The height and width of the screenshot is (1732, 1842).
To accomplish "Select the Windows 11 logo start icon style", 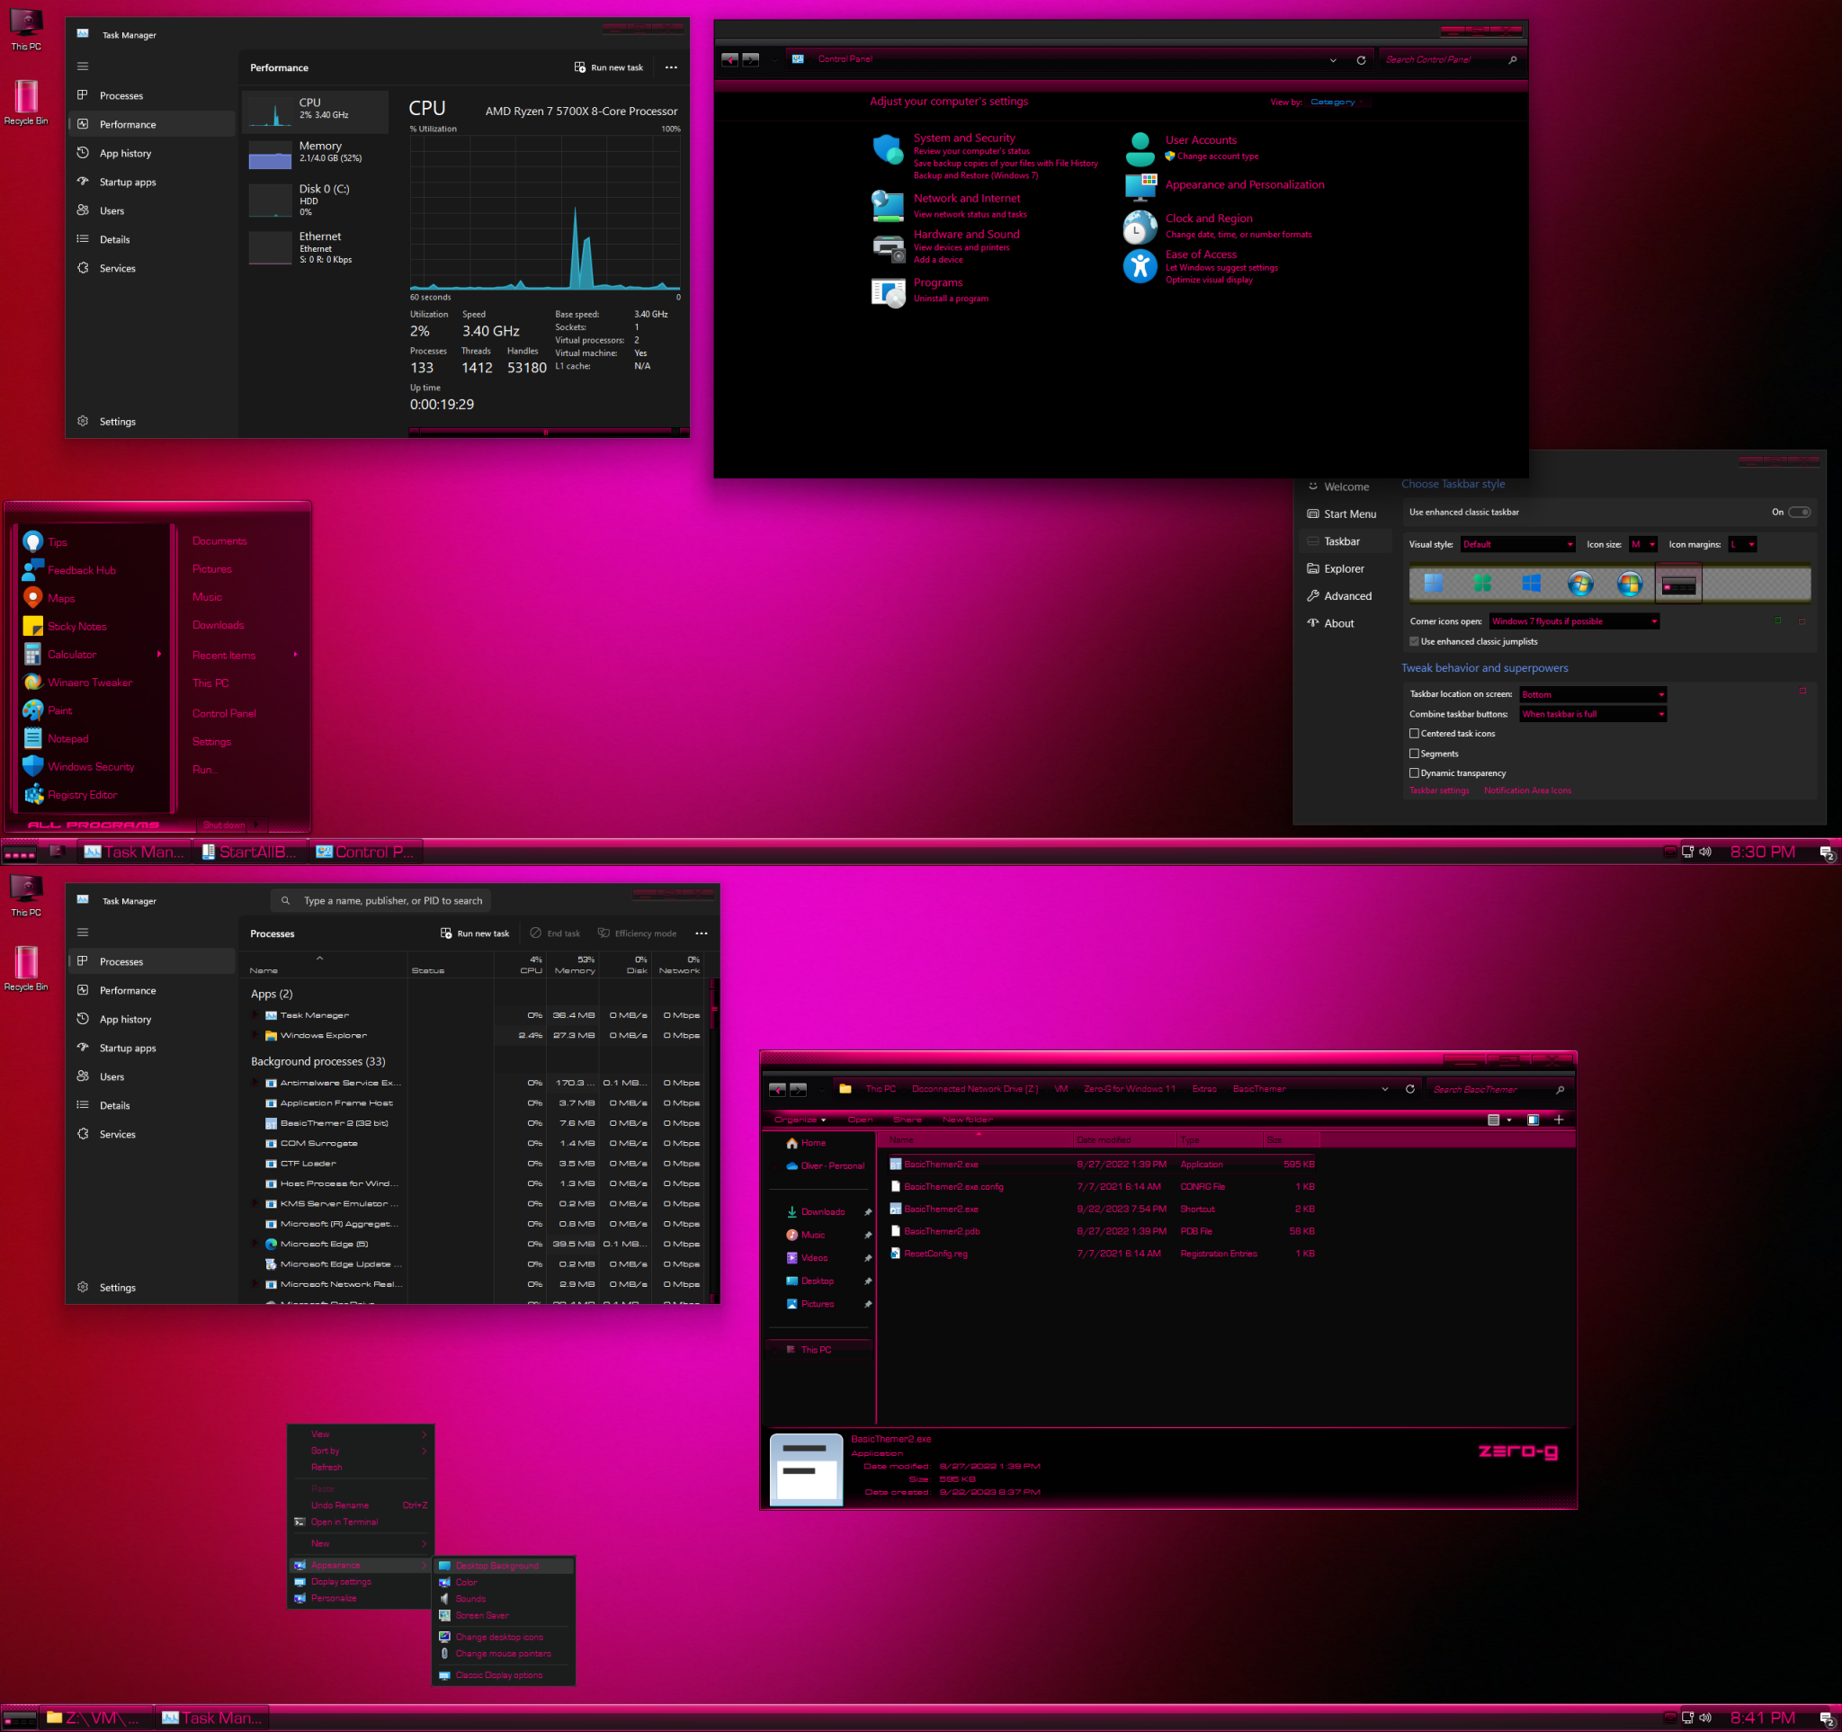I will point(1434,584).
